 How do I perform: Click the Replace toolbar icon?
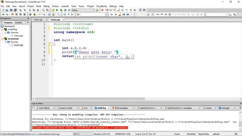[47, 10]
